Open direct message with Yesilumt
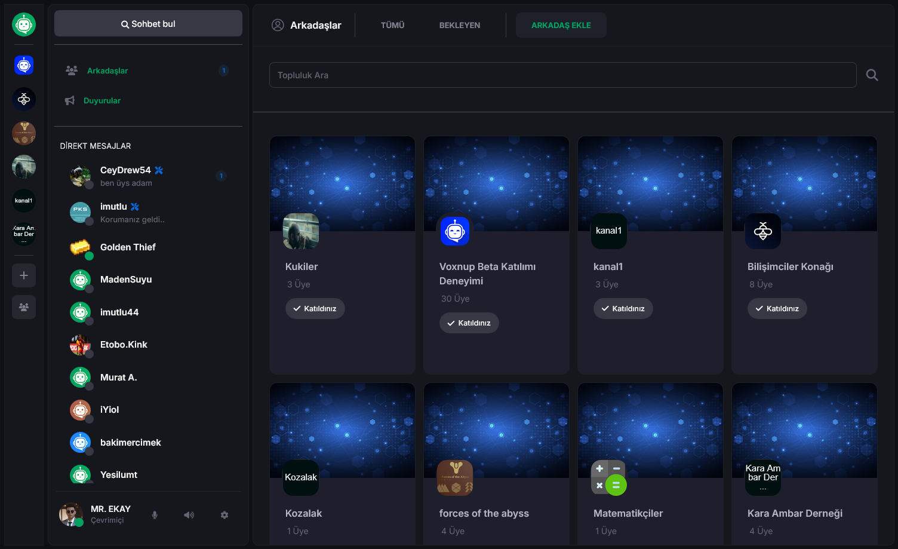Screen dimensions: 898x549 coord(148,475)
